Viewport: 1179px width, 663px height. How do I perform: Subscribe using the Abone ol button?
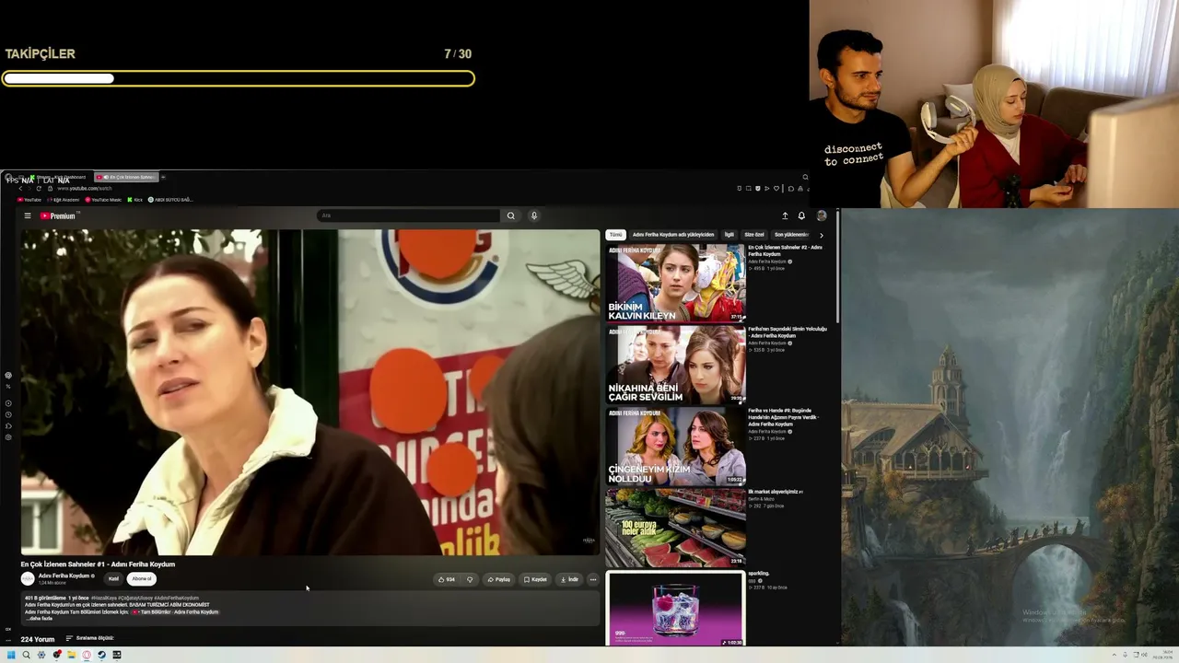click(x=142, y=579)
